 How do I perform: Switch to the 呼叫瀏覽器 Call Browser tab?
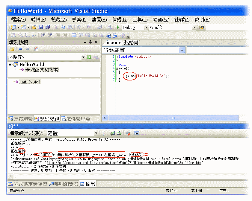pyautogui.click(x=64, y=184)
